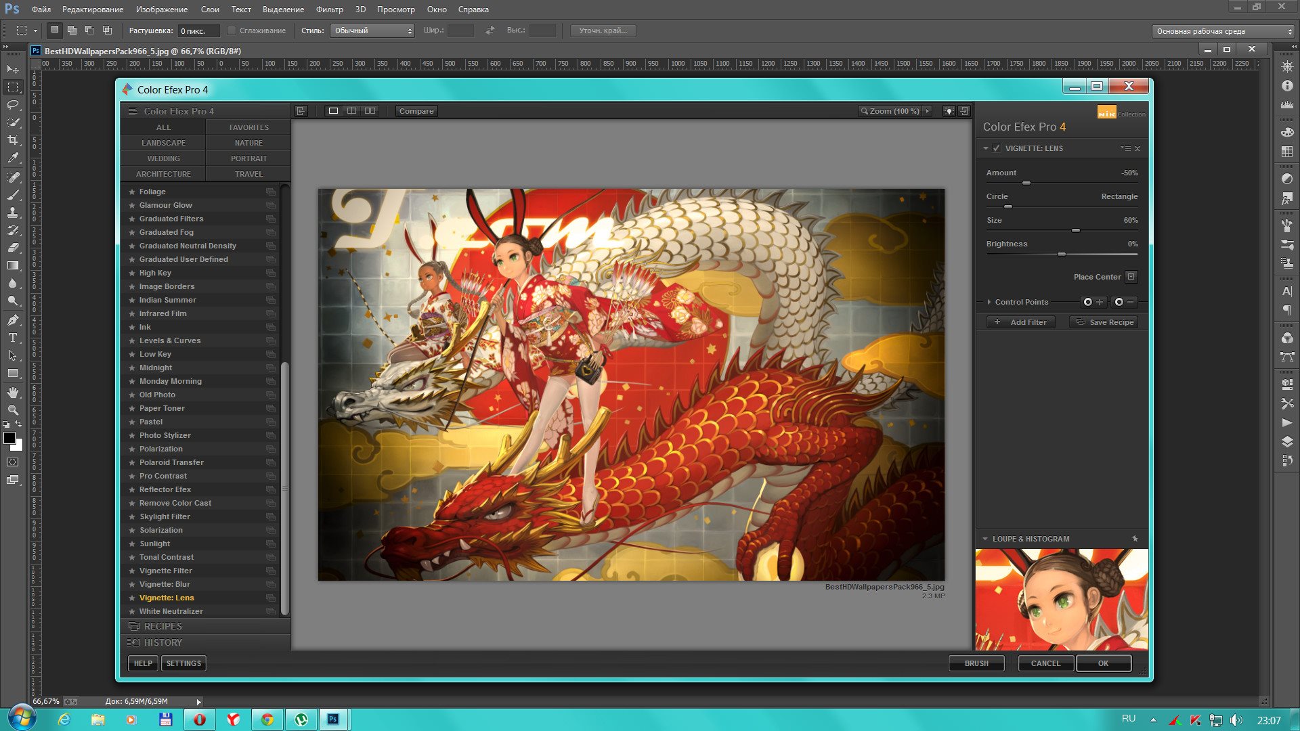This screenshot has height=731, width=1300.
Task: Open the Слои menu
Action: (210, 9)
